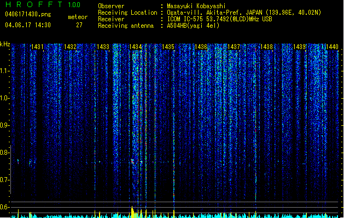The image size is (344, 218).
Task: Click the ICOM IC-575 53.7492 MHz USB text
Action: [220, 19]
